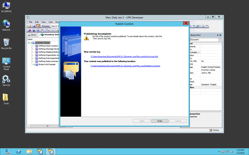This screenshot has height=155, width=249.
Task: Click the warning triangle icon
Action: 86,38
